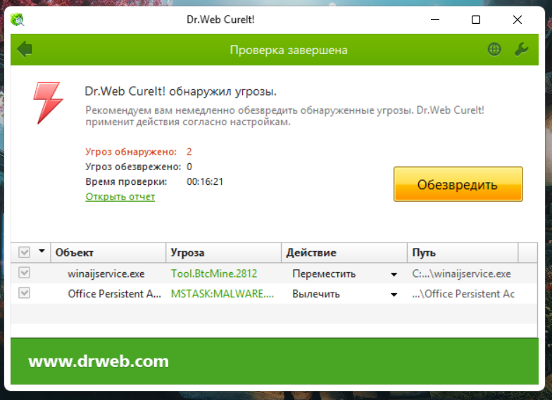Open the Открыть отчет report link
Screen dimensions: 552x400
tap(120, 197)
